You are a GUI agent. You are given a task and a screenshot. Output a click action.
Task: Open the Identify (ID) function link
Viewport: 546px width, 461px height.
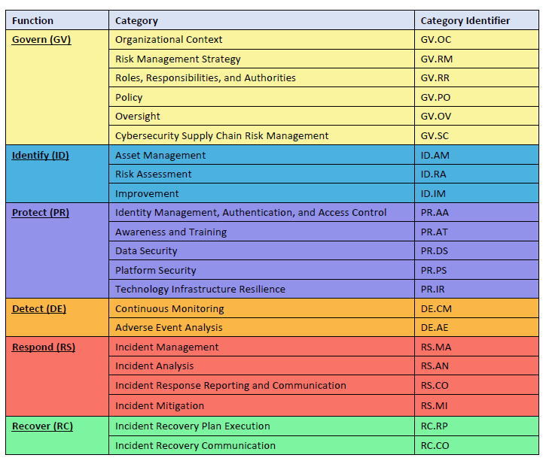tap(41, 156)
